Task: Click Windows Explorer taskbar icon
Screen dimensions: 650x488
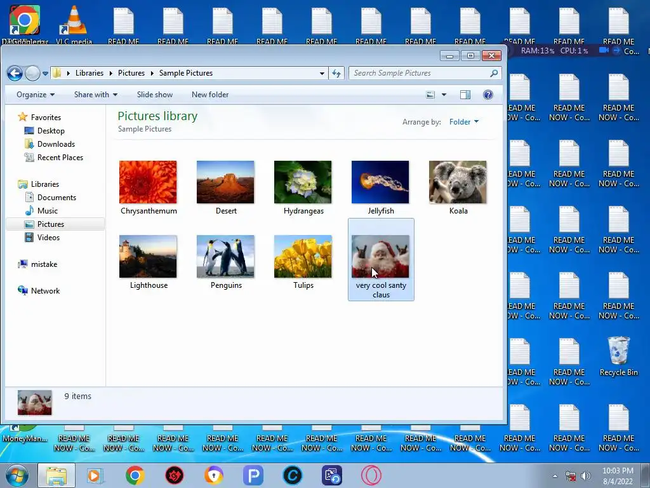Action: 56,475
